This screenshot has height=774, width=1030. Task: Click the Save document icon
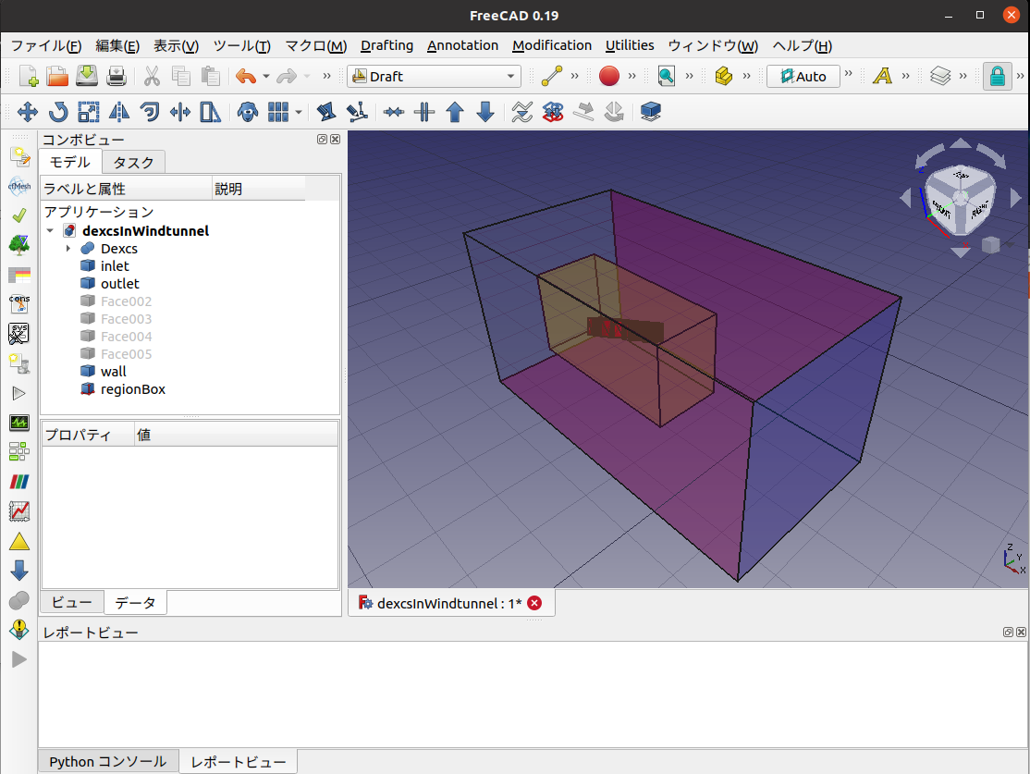click(x=87, y=77)
